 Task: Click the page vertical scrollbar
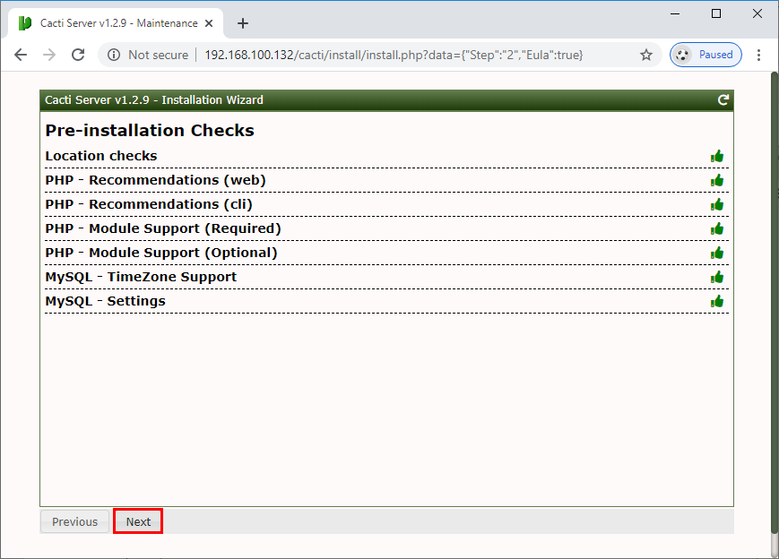coord(775,304)
